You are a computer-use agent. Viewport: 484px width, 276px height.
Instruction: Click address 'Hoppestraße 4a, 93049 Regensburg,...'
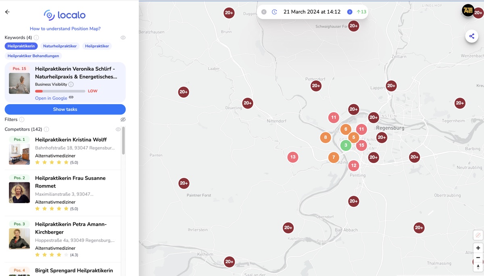pos(75,240)
